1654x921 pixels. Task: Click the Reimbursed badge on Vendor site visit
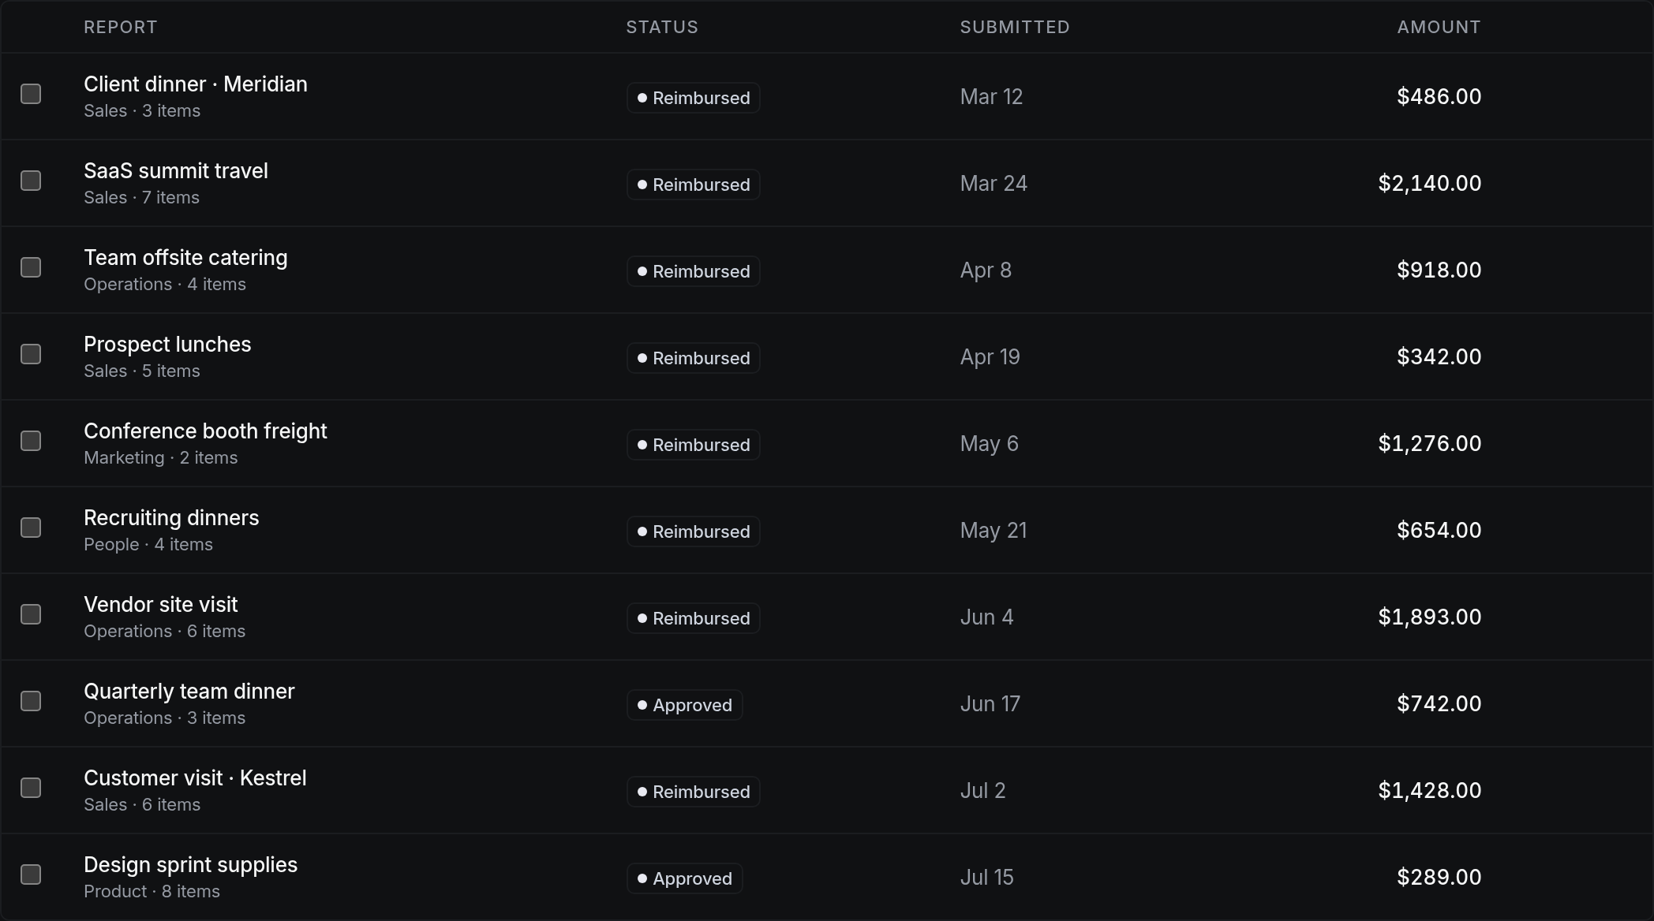[x=694, y=618]
